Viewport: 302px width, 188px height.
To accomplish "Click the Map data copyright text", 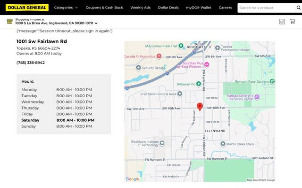I will (261, 180).
